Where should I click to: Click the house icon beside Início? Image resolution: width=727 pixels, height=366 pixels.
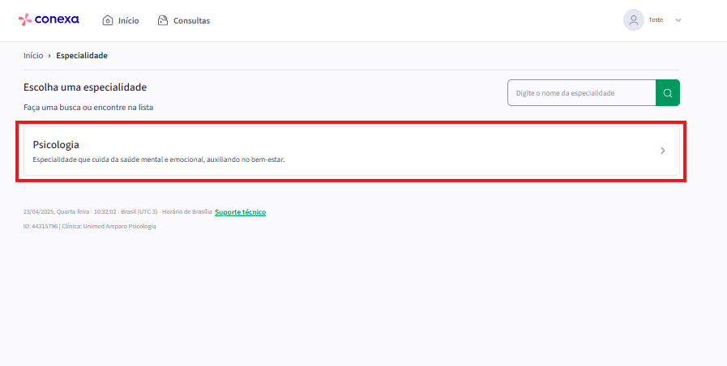click(x=108, y=20)
